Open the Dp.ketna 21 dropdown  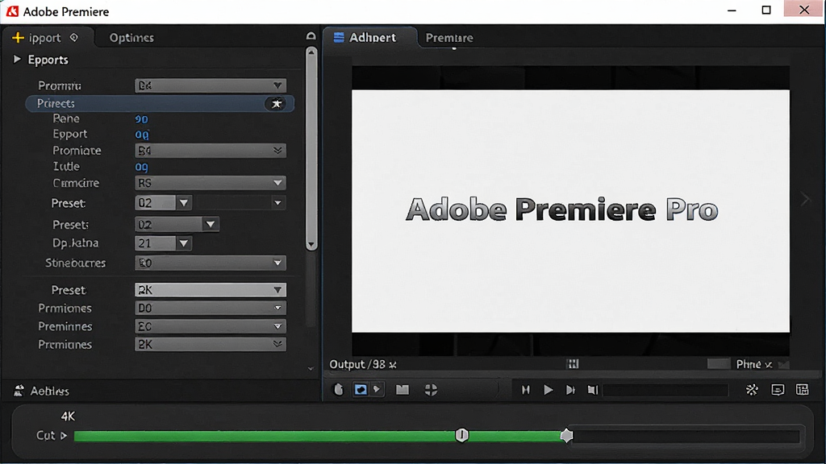[163, 243]
